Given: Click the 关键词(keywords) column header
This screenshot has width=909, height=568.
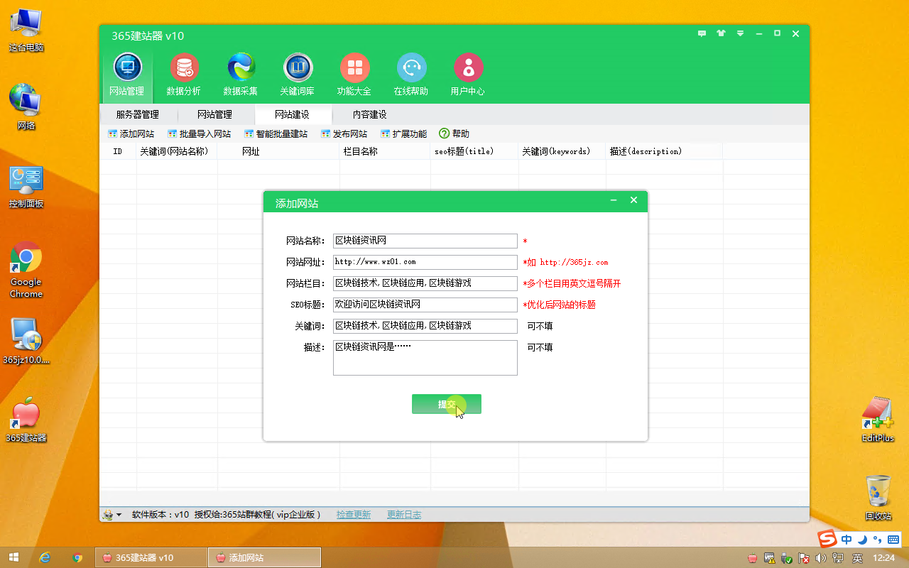Looking at the screenshot, I should pyautogui.click(x=562, y=151).
